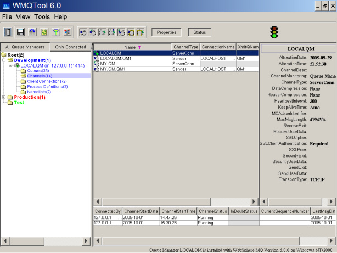Click the right arrow of the channel list scrollbar
The width and height of the screenshot is (337, 253).
pos(254,201)
